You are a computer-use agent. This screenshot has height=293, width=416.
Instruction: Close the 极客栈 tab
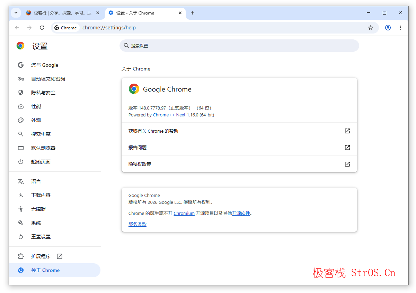click(98, 13)
